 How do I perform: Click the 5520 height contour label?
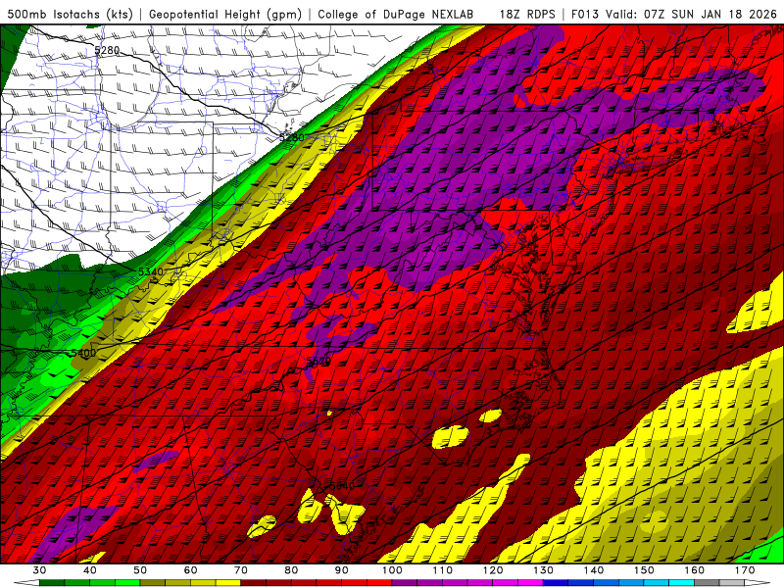(318, 361)
